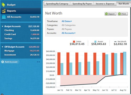This screenshot has height=95, width=131.
Task: Switch to Income v. Expense tab
Action: [105, 4]
